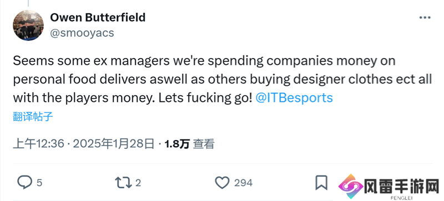444x201 pixels.
Task: Open the 上午12:36 timestamp link
Action: tap(39, 144)
